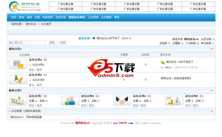Click the 注册 button in login form
The height and width of the screenshot is (137, 222).
[63, 42]
